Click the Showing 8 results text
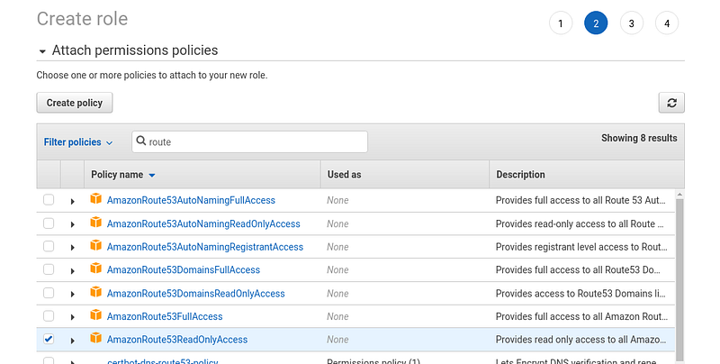The width and height of the screenshot is (720, 364). [x=639, y=138]
